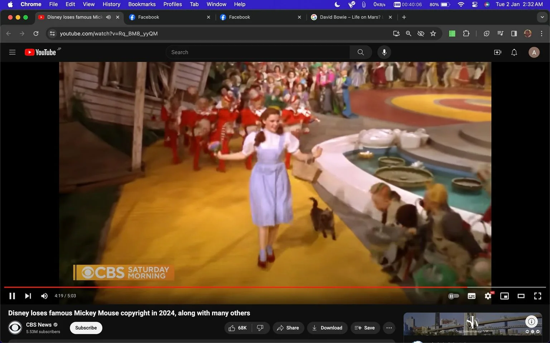Open the suggested video thumbnail
Viewport: 550px width, 343px height.
pyautogui.click(x=473, y=324)
